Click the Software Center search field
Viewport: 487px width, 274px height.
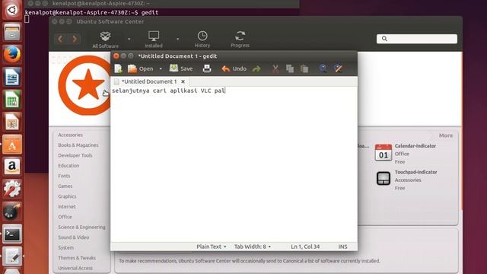pyautogui.click(x=417, y=39)
